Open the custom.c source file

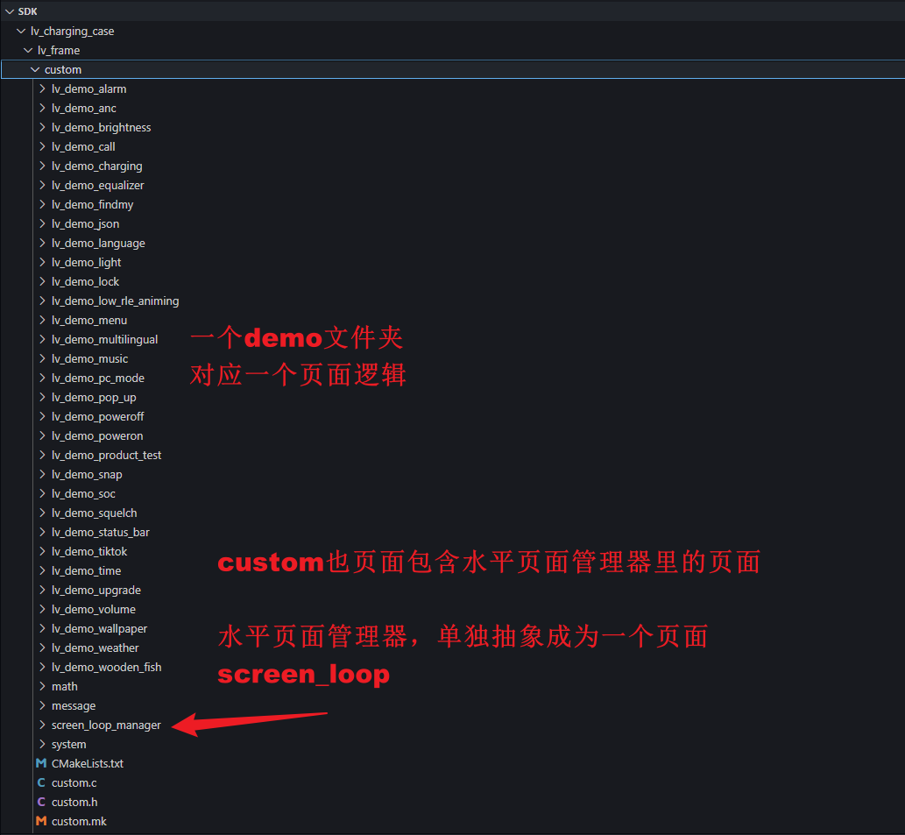pyautogui.click(x=74, y=782)
